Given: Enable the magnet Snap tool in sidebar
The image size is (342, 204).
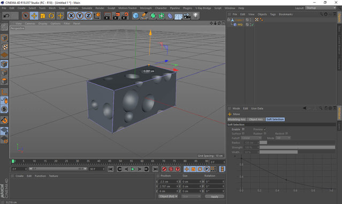Looking at the screenshot, I should (x=5, y=120).
